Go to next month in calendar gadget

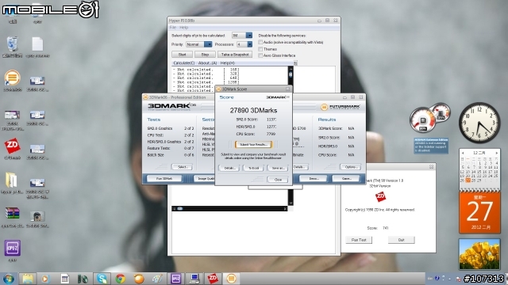tap(496, 153)
